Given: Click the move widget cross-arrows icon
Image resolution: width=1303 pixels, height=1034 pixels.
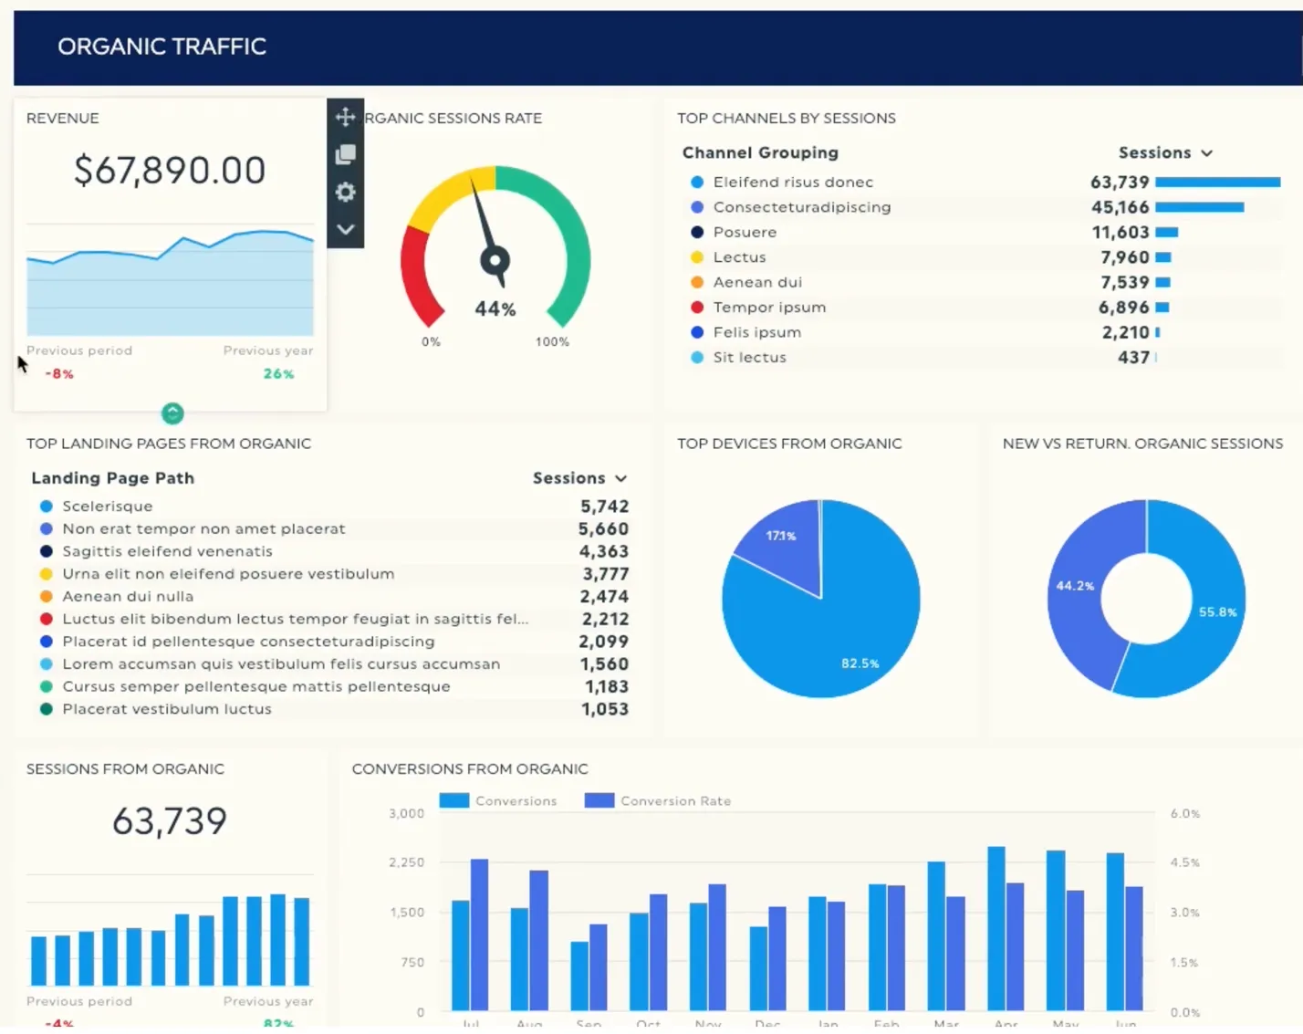Looking at the screenshot, I should click(345, 117).
